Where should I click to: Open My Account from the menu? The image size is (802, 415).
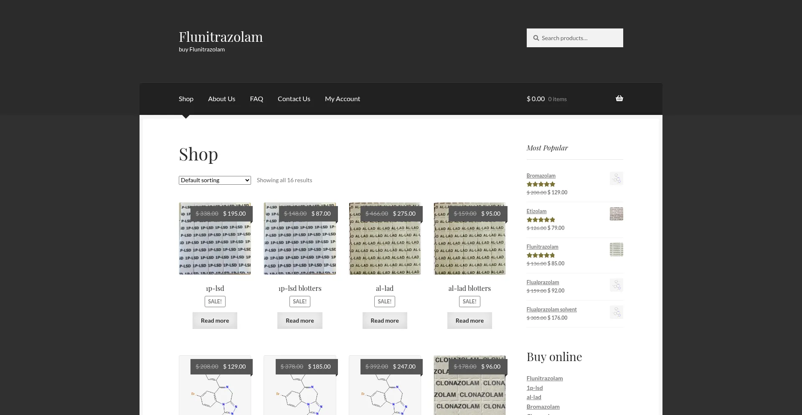[x=343, y=99]
